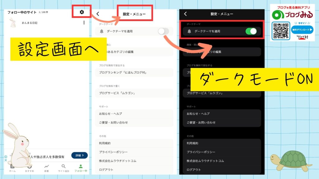
Task: Tap the サイト追加 magnifier icon
Action: [64, 167]
